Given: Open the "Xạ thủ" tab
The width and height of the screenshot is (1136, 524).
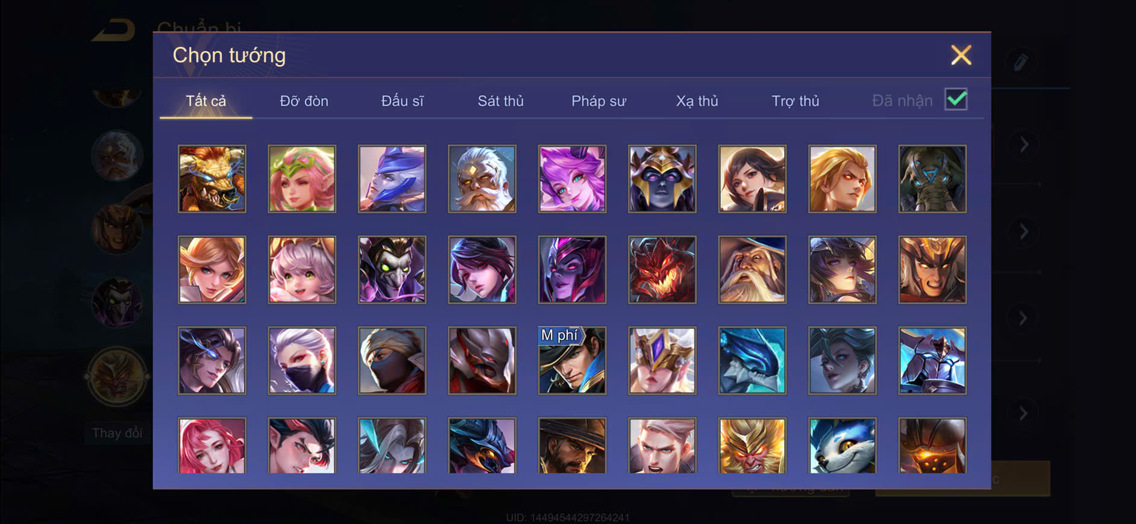Looking at the screenshot, I should point(697,101).
